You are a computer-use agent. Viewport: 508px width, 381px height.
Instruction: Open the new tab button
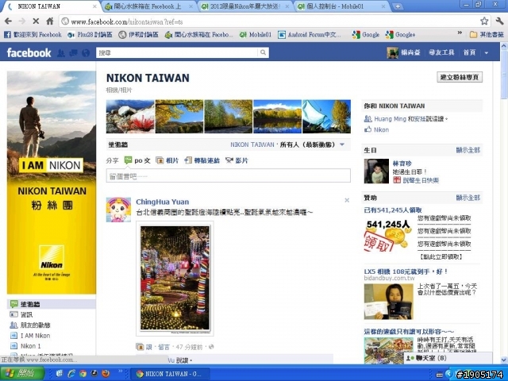pyautogui.click(x=398, y=6)
